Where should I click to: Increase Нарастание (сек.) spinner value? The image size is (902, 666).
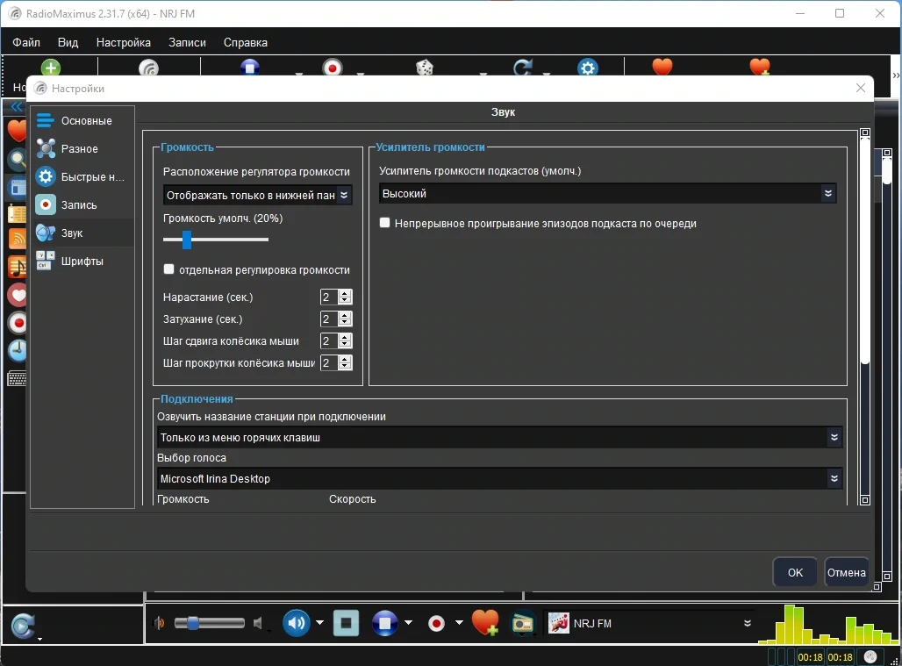pyautogui.click(x=345, y=293)
